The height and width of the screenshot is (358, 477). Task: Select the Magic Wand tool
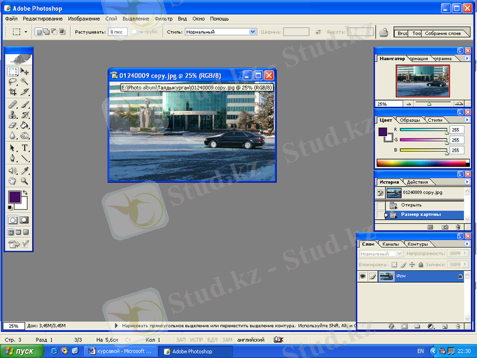[x=25, y=82]
